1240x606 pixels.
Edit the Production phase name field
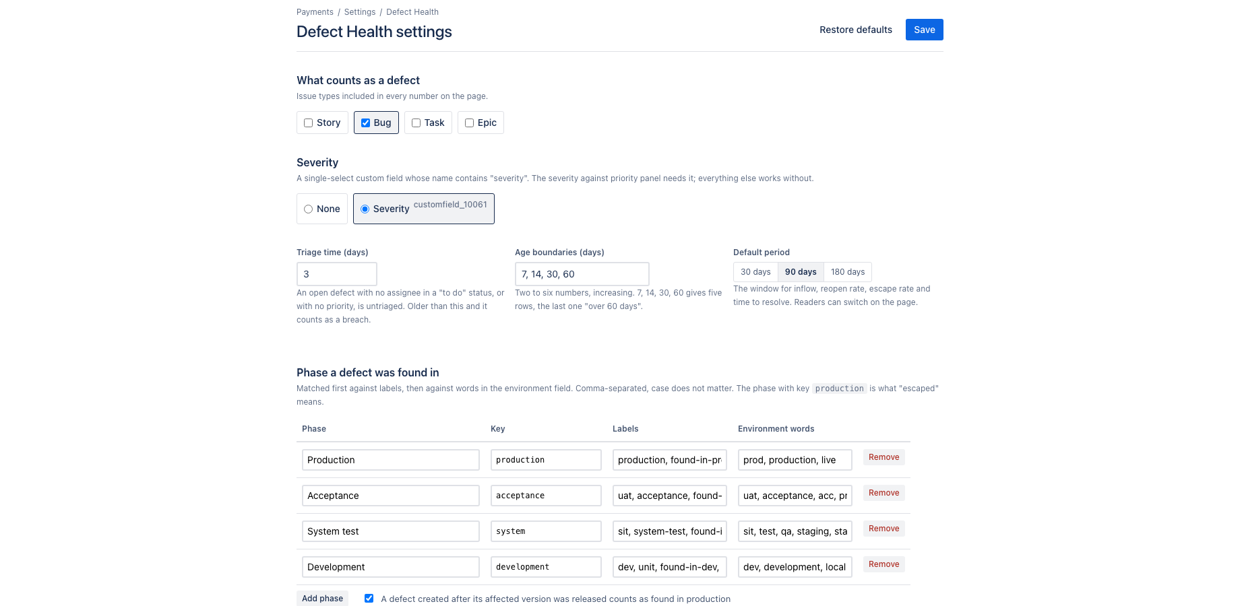pyautogui.click(x=391, y=460)
